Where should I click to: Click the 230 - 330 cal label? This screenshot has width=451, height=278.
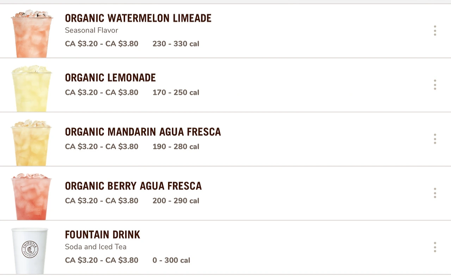[x=176, y=44]
